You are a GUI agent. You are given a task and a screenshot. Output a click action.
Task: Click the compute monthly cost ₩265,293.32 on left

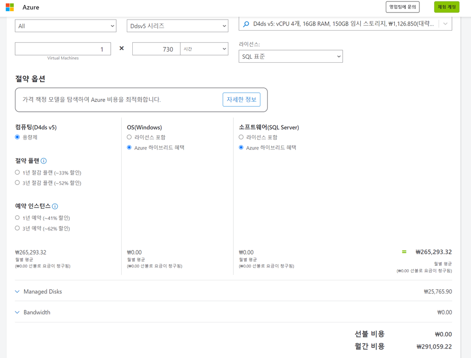point(31,252)
